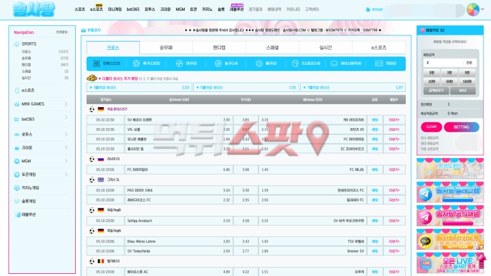The image size is (491, 276).
Task: Click the 크라운 sidebar crown icon
Action: (x=17, y=148)
